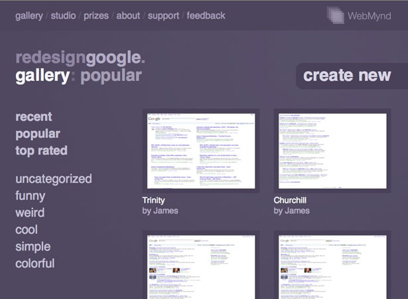
Task: Click 'by James' under Trinity
Action: pyautogui.click(x=160, y=211)
